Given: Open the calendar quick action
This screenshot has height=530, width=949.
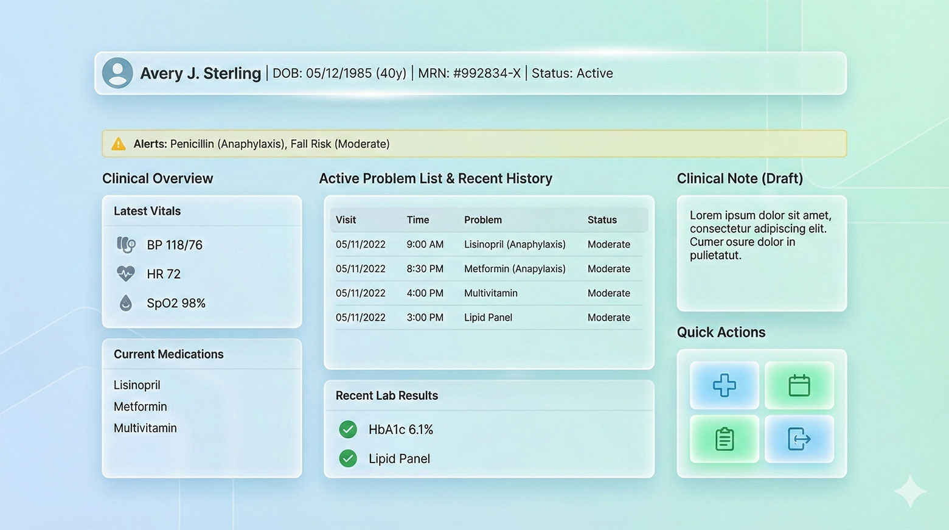Looking at the screenshot, I should pyautogui.click(x=799, y=386).
